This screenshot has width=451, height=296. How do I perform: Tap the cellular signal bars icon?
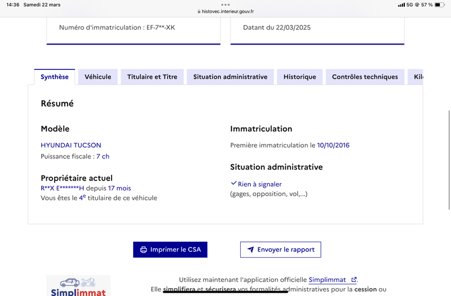[x=401, y=5]
